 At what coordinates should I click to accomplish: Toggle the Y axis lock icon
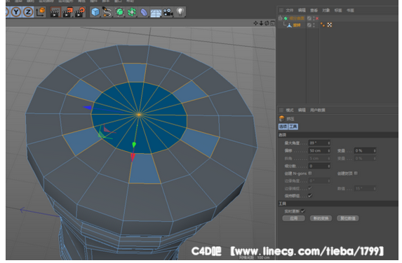(16, 12)
